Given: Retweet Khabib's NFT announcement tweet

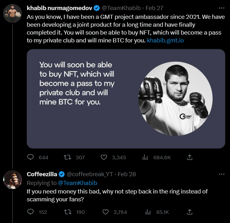Looking at the screenshot, I should [x=67, y=157].
